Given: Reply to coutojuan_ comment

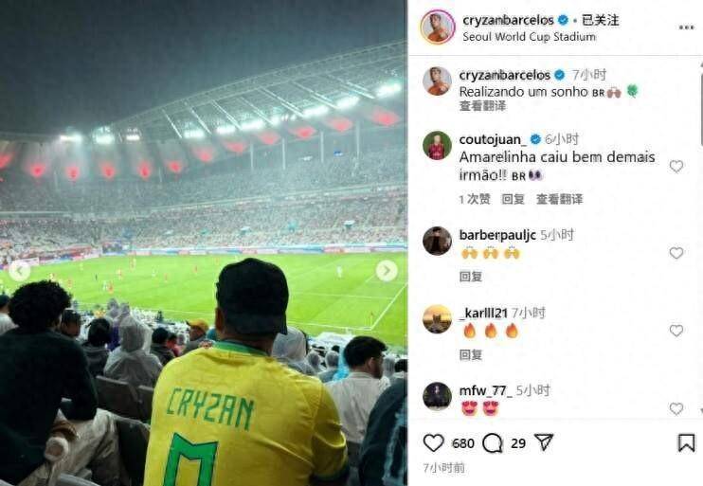Looking at the screenshot, I should click(513, 199).
